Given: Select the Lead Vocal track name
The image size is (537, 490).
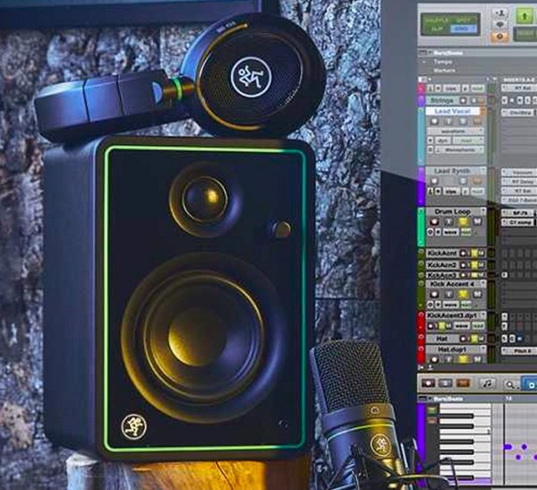Looking at the screenshot, I should coord(453,112).
